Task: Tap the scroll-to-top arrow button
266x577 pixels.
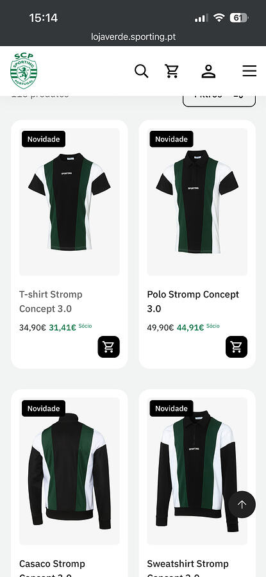Action: [242, 505]
